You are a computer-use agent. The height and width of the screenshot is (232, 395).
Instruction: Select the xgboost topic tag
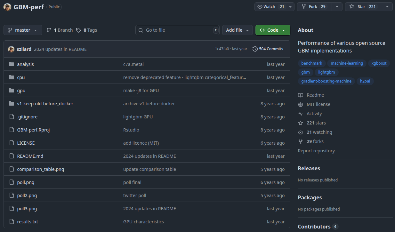point(379,63)
